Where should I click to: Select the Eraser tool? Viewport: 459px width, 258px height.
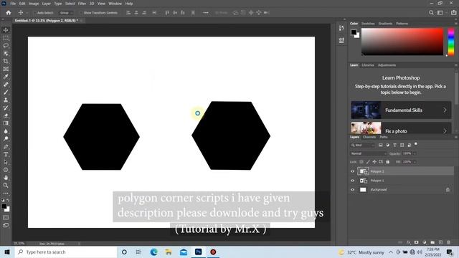(6, 115)
